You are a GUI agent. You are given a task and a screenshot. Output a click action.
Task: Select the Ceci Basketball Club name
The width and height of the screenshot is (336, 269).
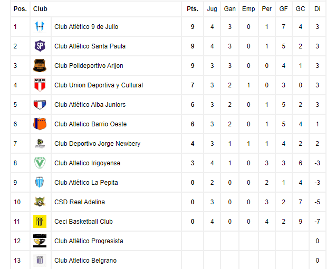83,221
